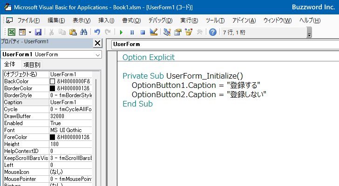Image resolution: width=339 pixels, height=186 pixels.
Task: Select the Cycle property row
Action: (x=48, y=109)
